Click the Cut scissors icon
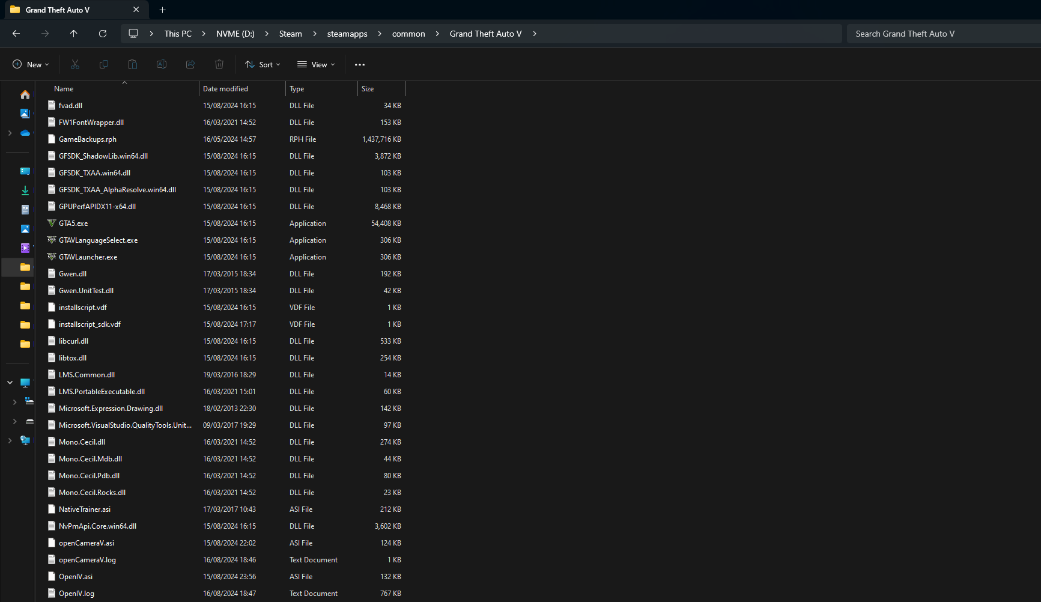 click(x=75, y=64)
